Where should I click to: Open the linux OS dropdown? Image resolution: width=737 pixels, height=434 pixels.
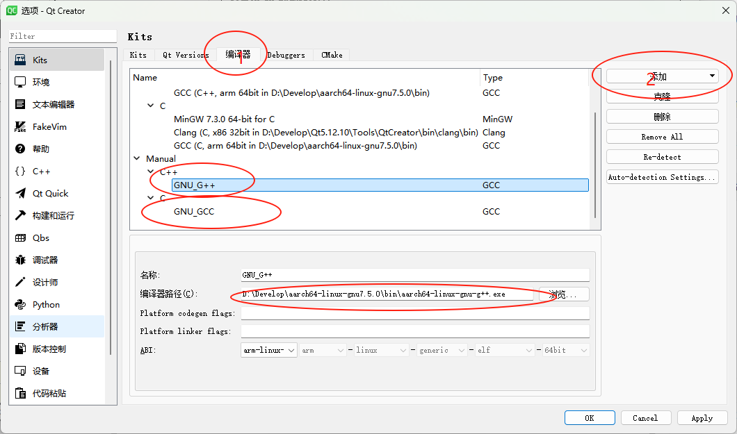(x=381, y=350)
